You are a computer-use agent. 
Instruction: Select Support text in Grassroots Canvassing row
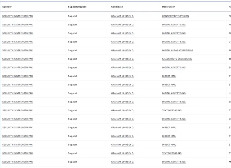(x=72, y=59)
